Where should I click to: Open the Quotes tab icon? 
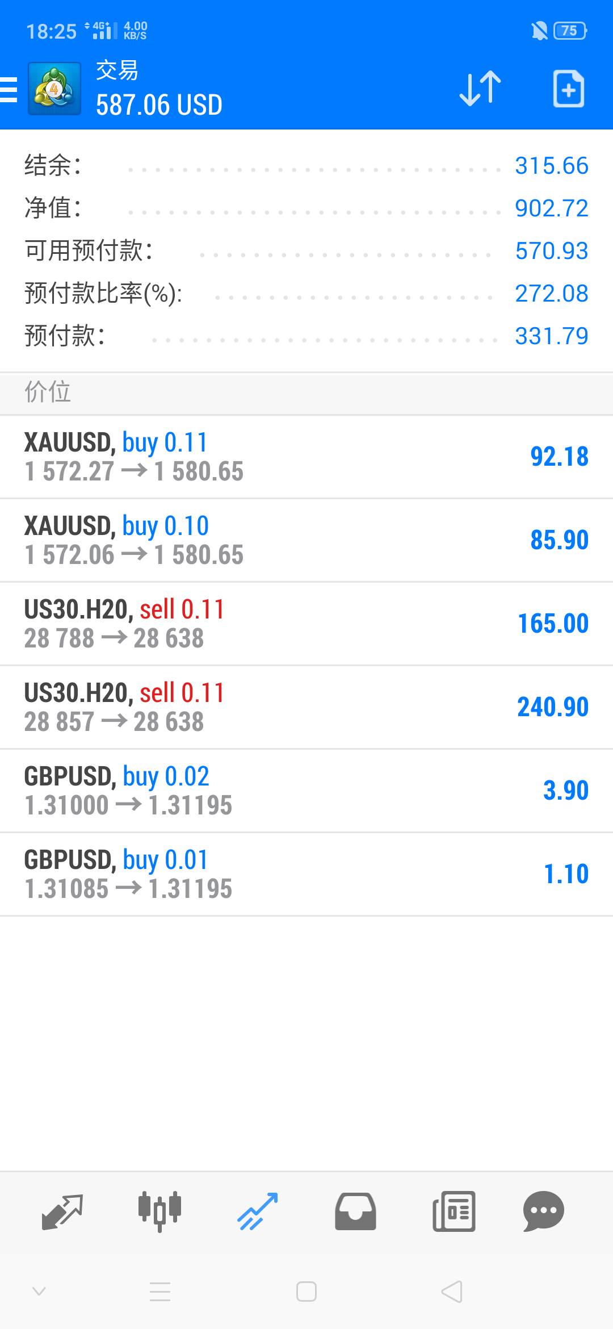(62, 1211)
